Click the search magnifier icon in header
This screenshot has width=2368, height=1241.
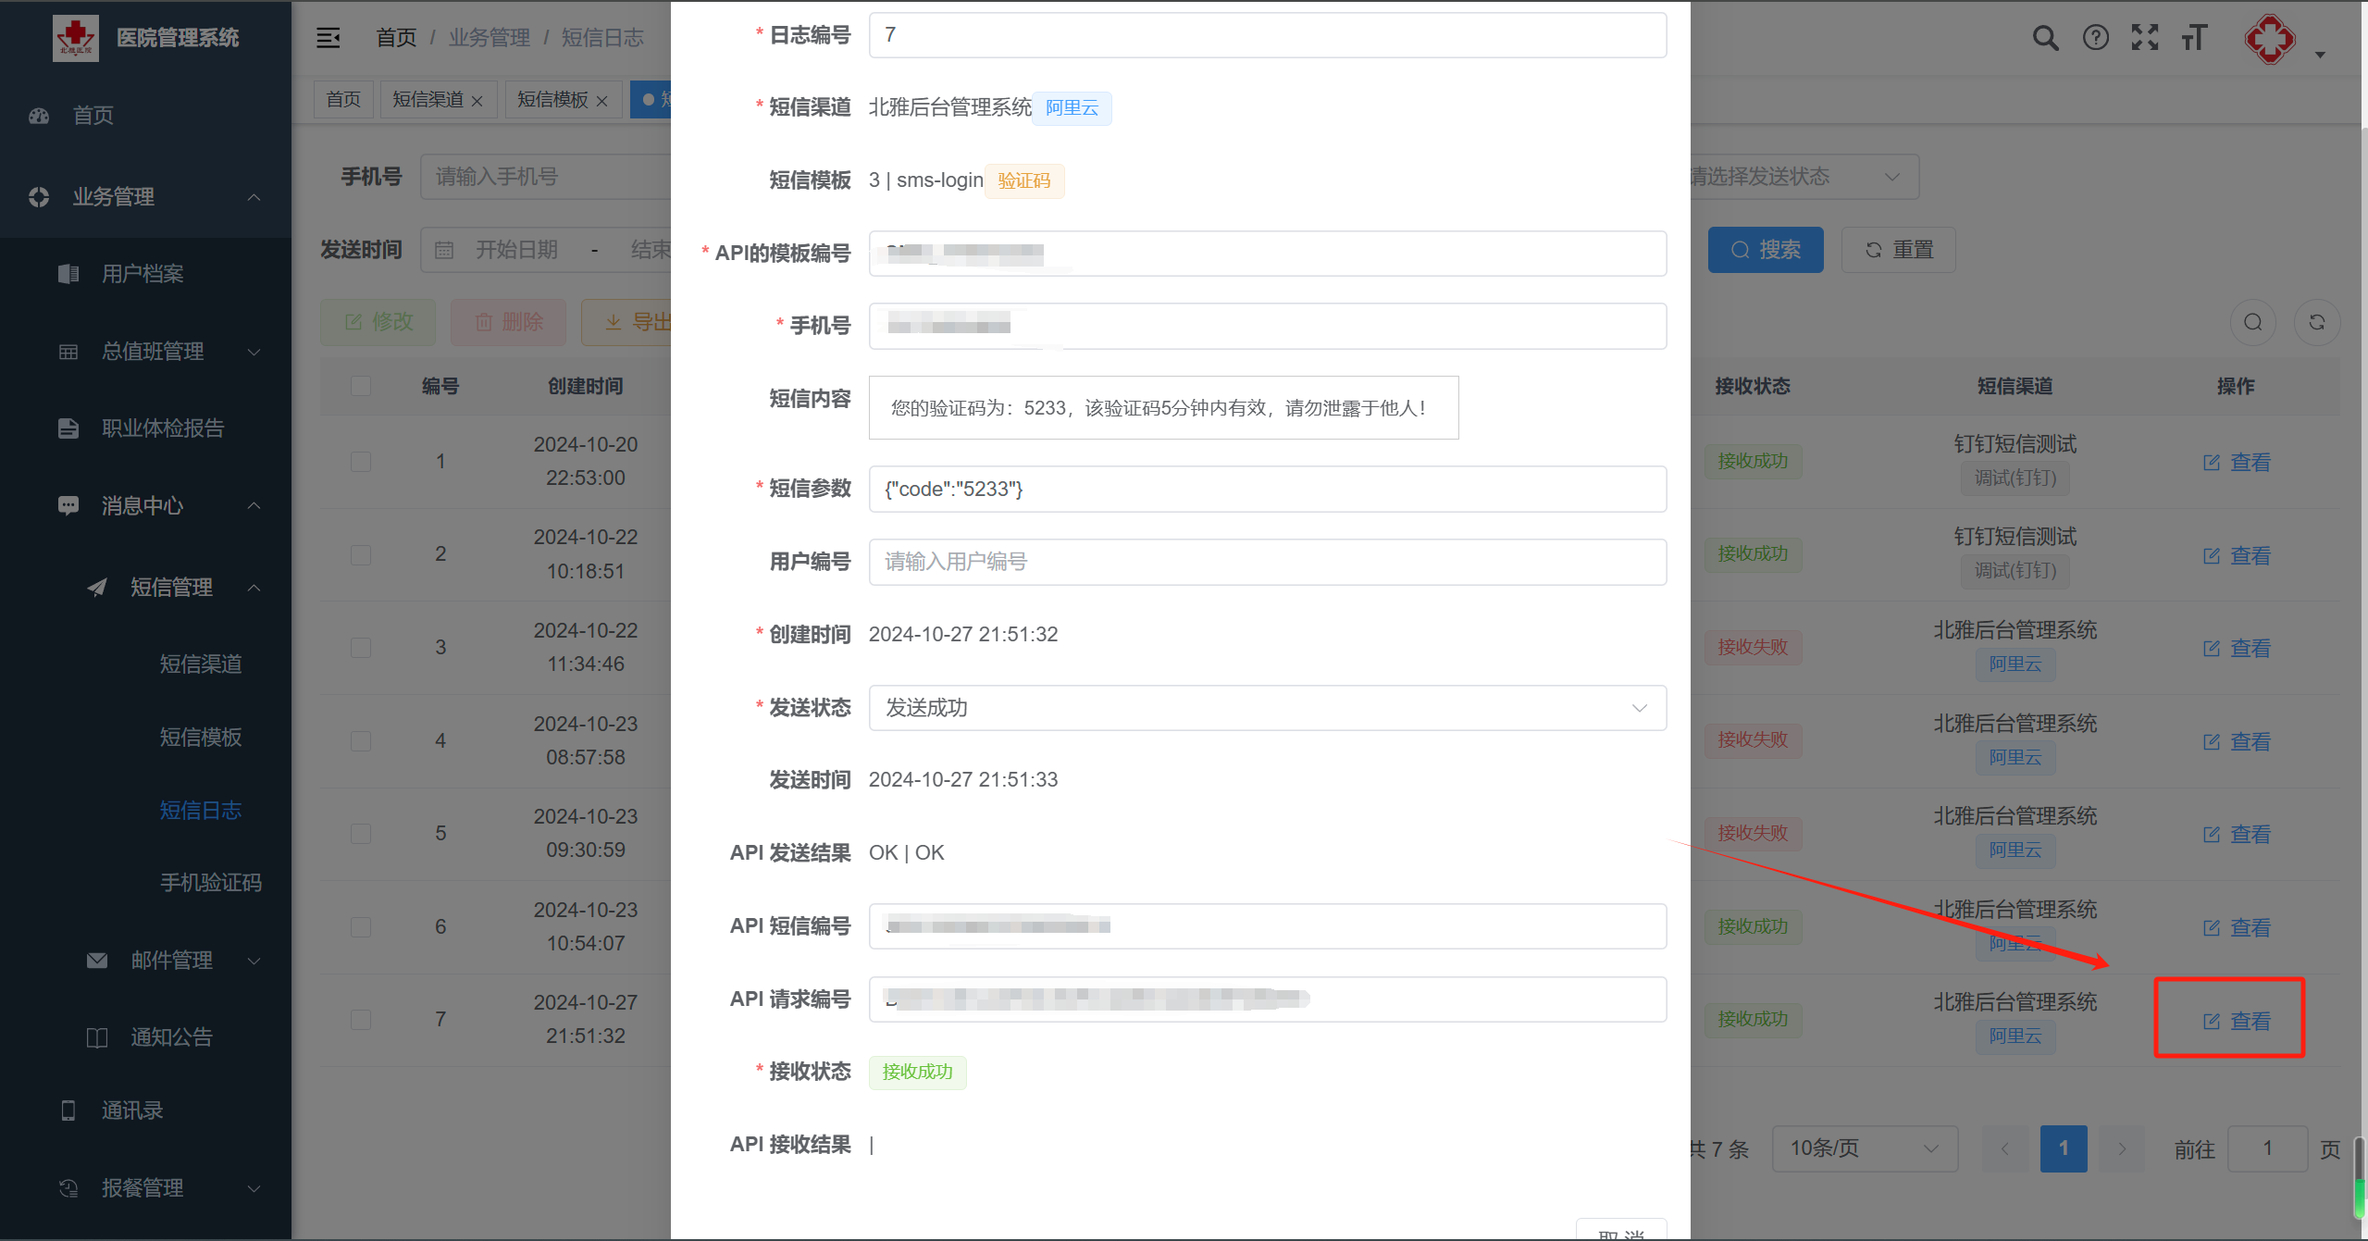point(2045,38)
